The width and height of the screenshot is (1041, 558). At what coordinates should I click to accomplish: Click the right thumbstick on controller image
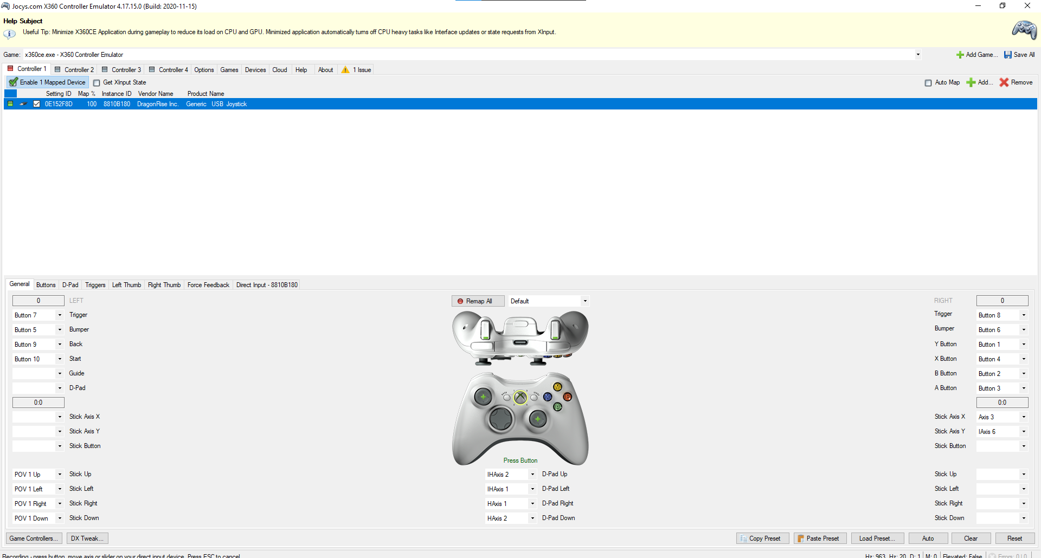pyautogui.click(x=538, y=419)
